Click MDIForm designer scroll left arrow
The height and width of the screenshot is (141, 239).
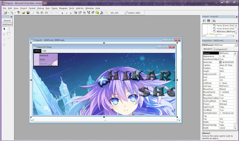[x=32, y=121]
